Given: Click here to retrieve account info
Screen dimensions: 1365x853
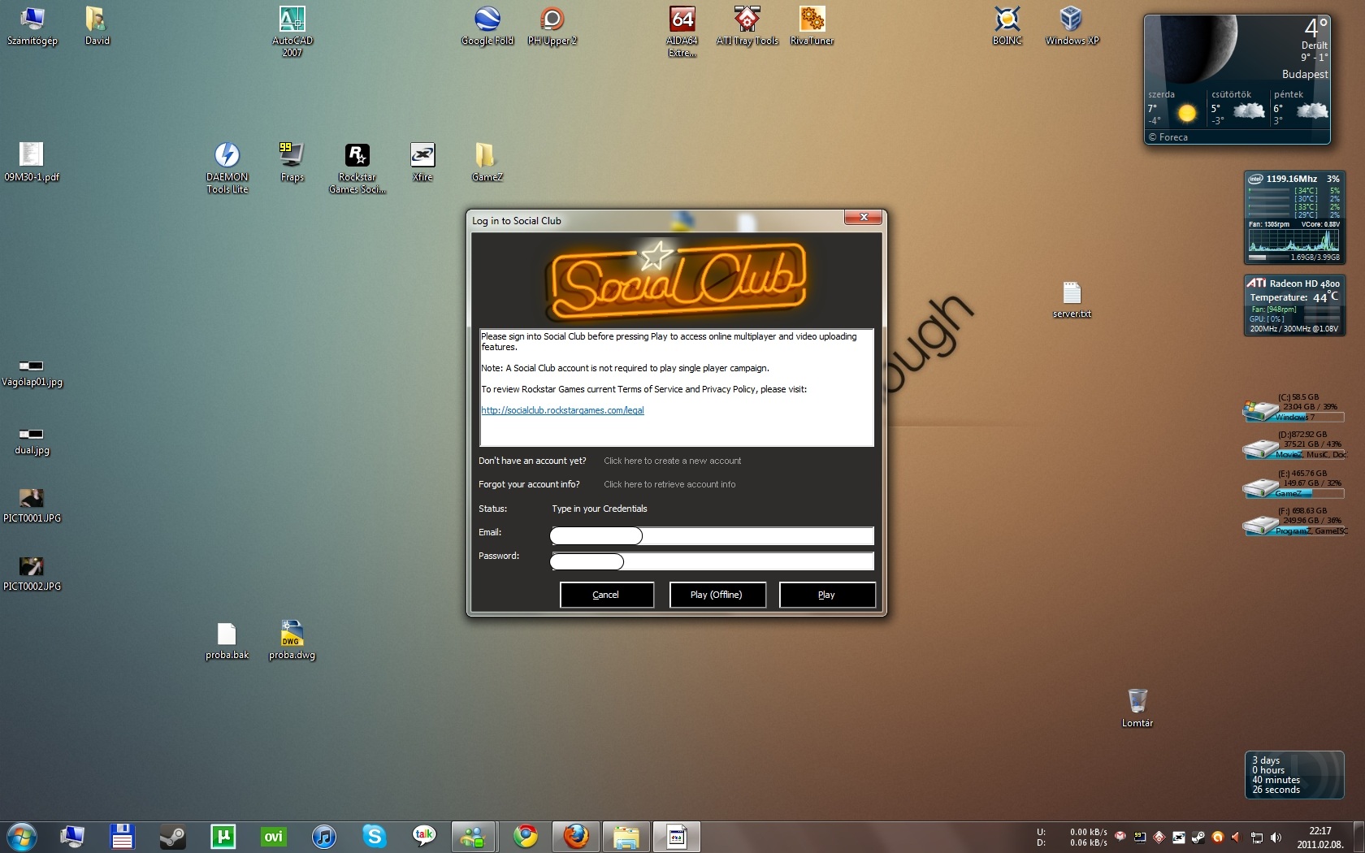Looking at the screenshot, I should pos(669,484).
